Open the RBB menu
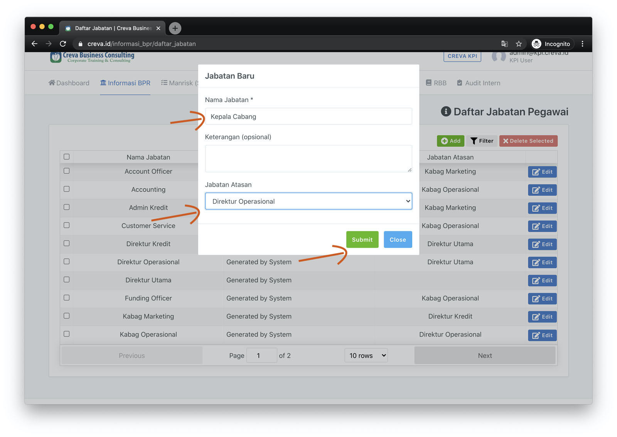The width and height of the screenshot is (617, 437). point(436,83)
